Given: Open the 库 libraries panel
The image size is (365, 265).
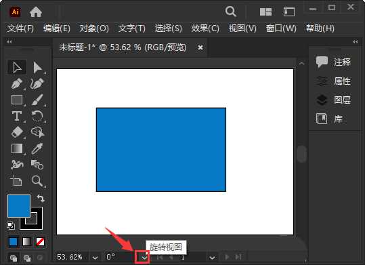Looking at the screenshot, I should [x=329, y=119].
